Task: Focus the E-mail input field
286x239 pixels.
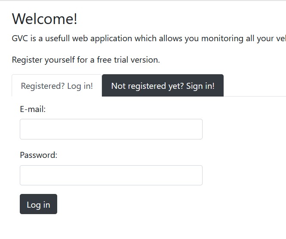Action: (x=111, y=129)
